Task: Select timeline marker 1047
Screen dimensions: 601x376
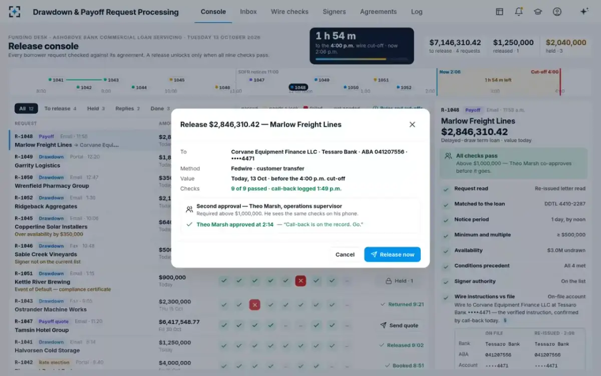Action: pyautogui.click(x=256, y=80)
